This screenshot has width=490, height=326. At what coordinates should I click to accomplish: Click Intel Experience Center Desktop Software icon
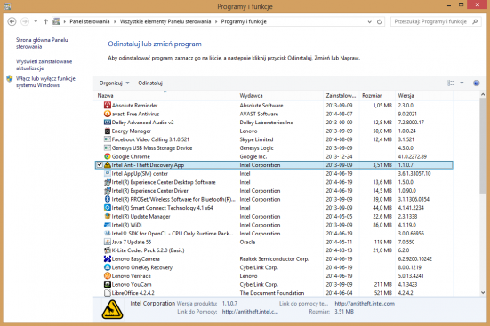point(108,182)
